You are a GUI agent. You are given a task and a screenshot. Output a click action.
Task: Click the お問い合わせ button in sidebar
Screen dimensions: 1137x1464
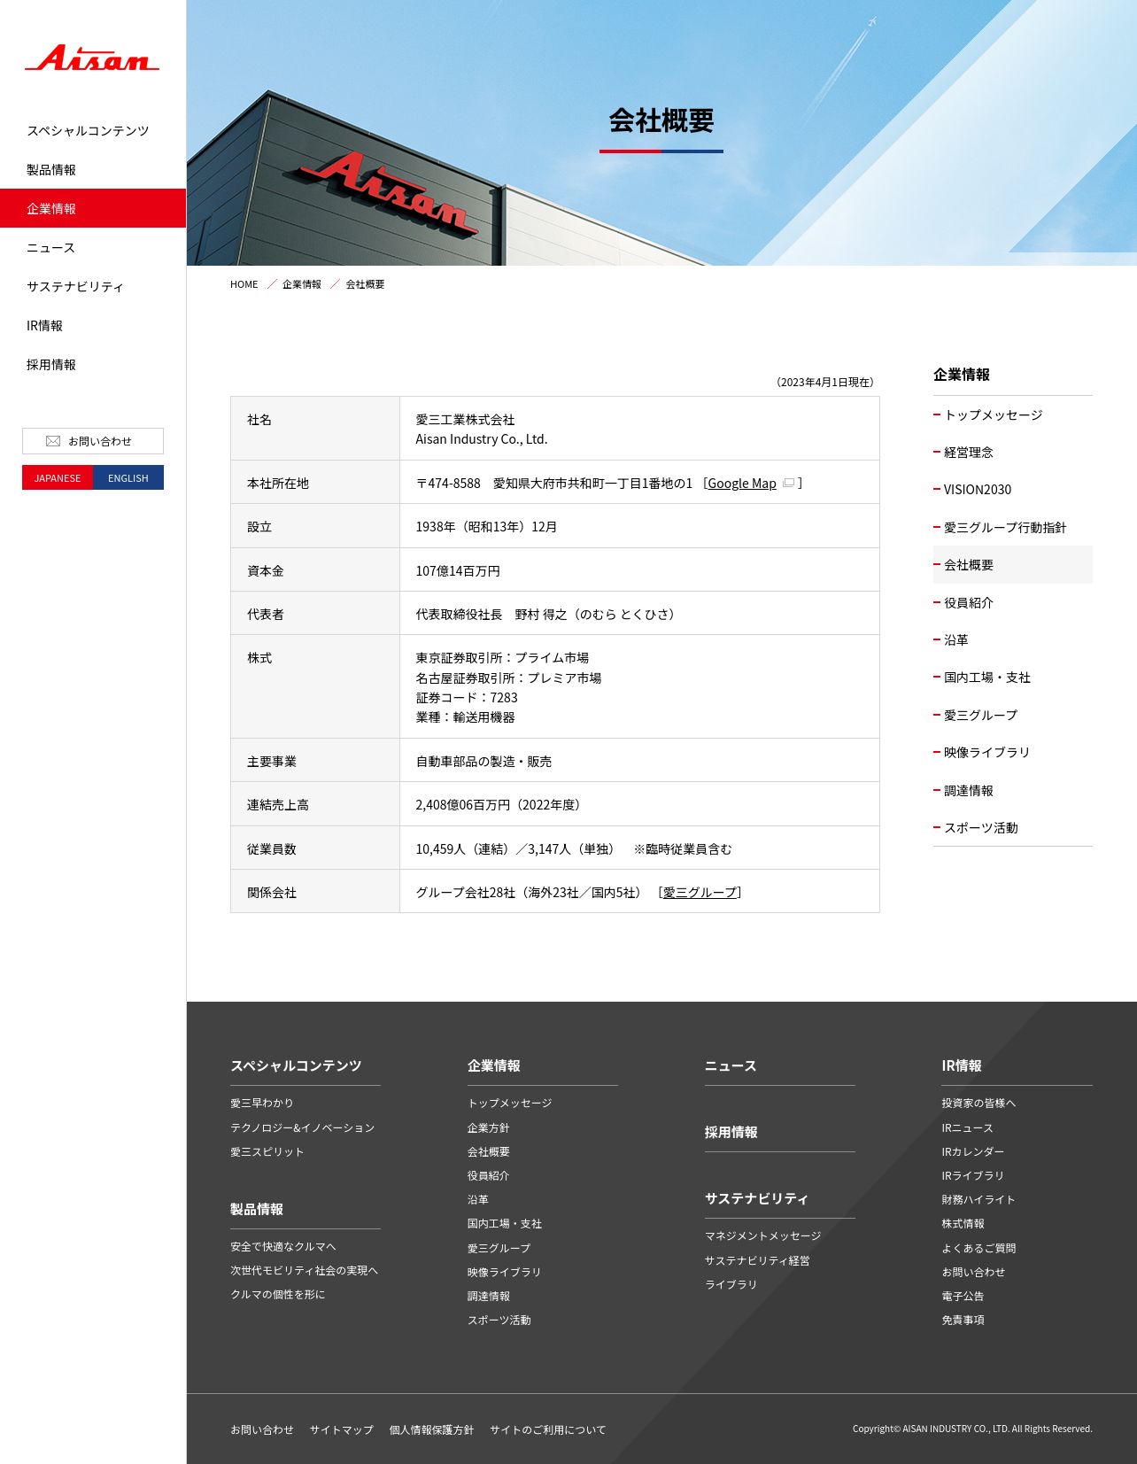pyautogui.click(x=93, y=441)
